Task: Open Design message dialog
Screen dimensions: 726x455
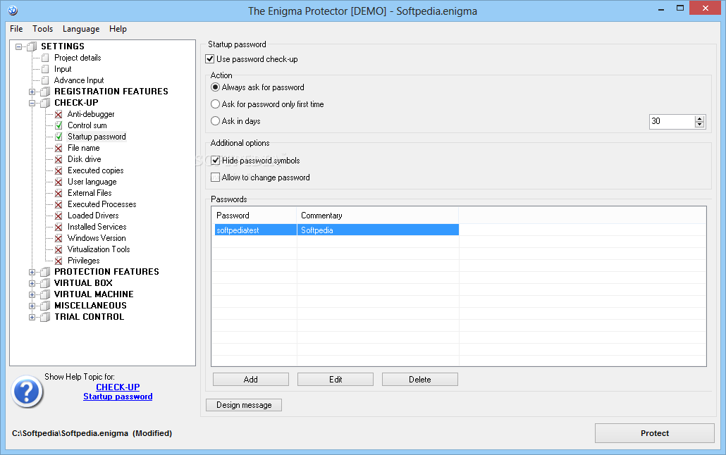Action: (x=244, y=405)
